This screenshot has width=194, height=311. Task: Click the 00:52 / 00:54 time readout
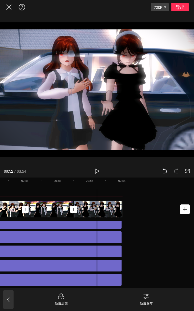(15, 171)
